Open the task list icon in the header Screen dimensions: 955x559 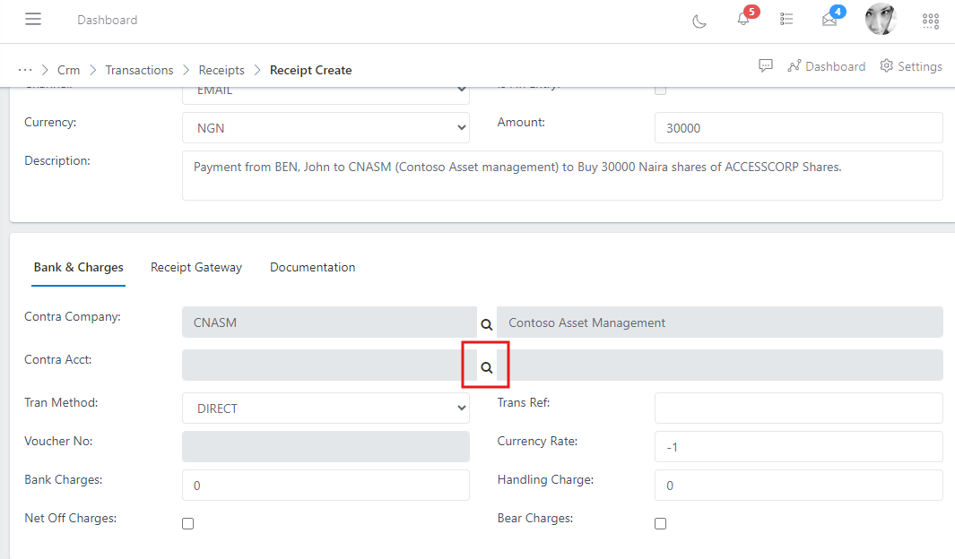click(x=786, y=20)
